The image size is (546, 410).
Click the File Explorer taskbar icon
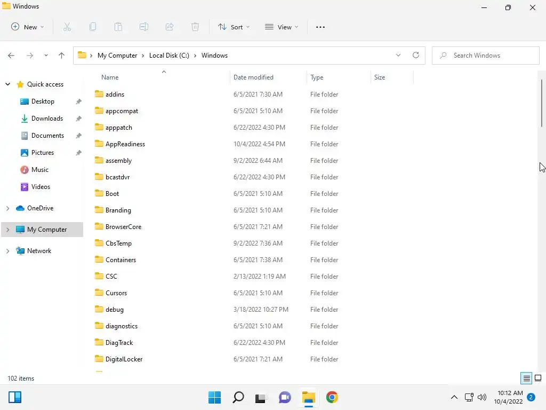(309, 397)
